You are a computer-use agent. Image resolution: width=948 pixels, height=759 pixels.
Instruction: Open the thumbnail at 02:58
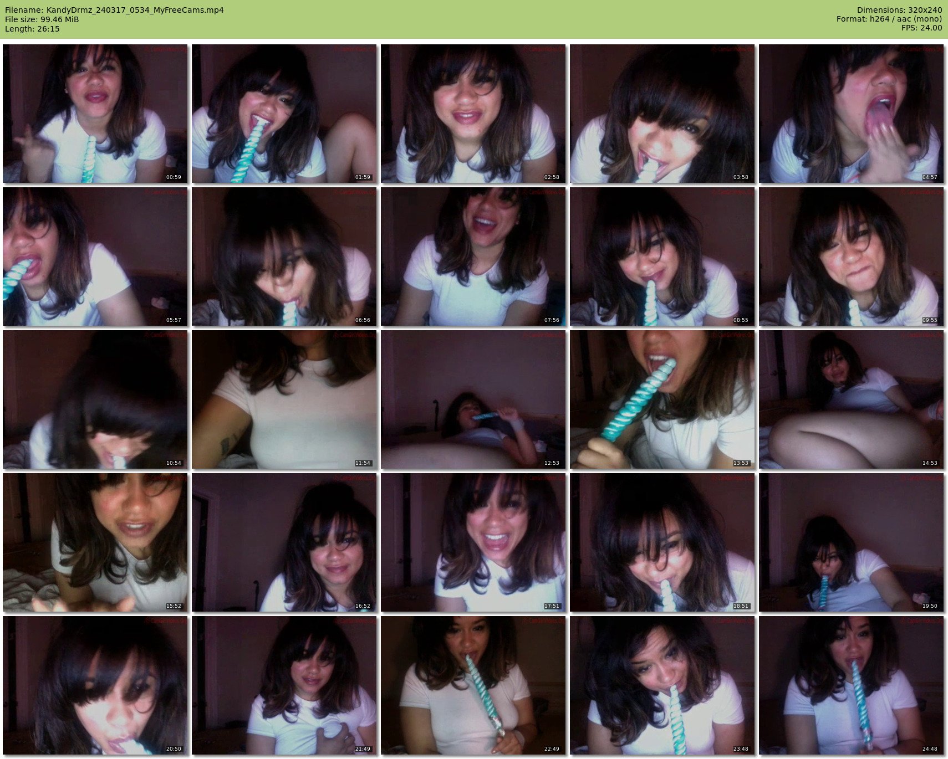click(x=473, y=114)
